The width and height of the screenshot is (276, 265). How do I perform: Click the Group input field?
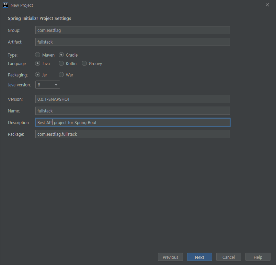coord(133,30)
